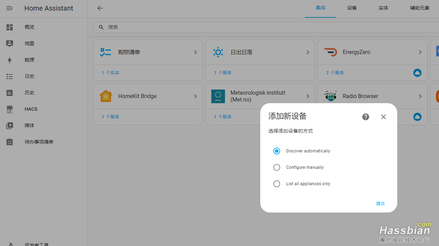Screen dimensions: 439x246
Task: Switch to the 实体 tab
Action: pos(384,8)
